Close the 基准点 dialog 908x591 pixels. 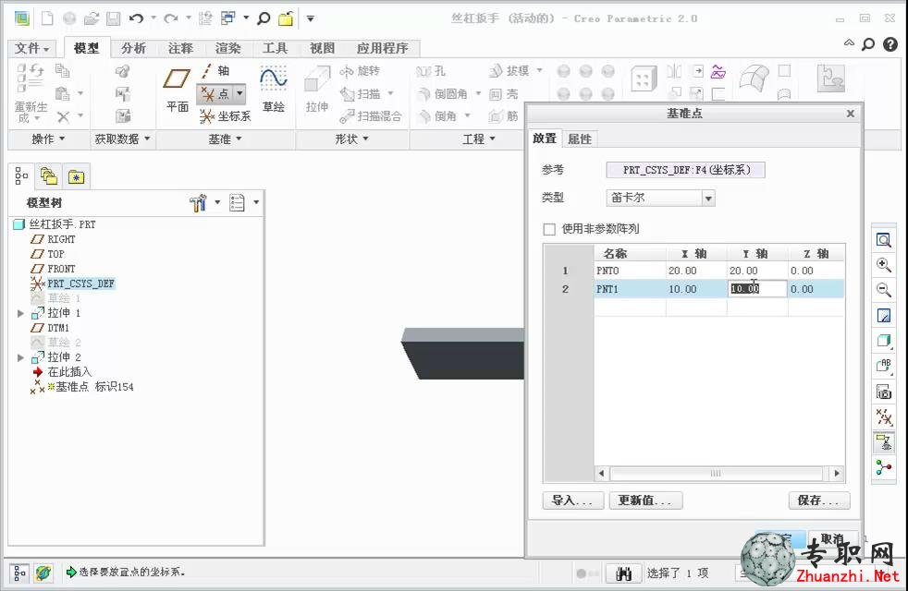[x=850, y=114]
